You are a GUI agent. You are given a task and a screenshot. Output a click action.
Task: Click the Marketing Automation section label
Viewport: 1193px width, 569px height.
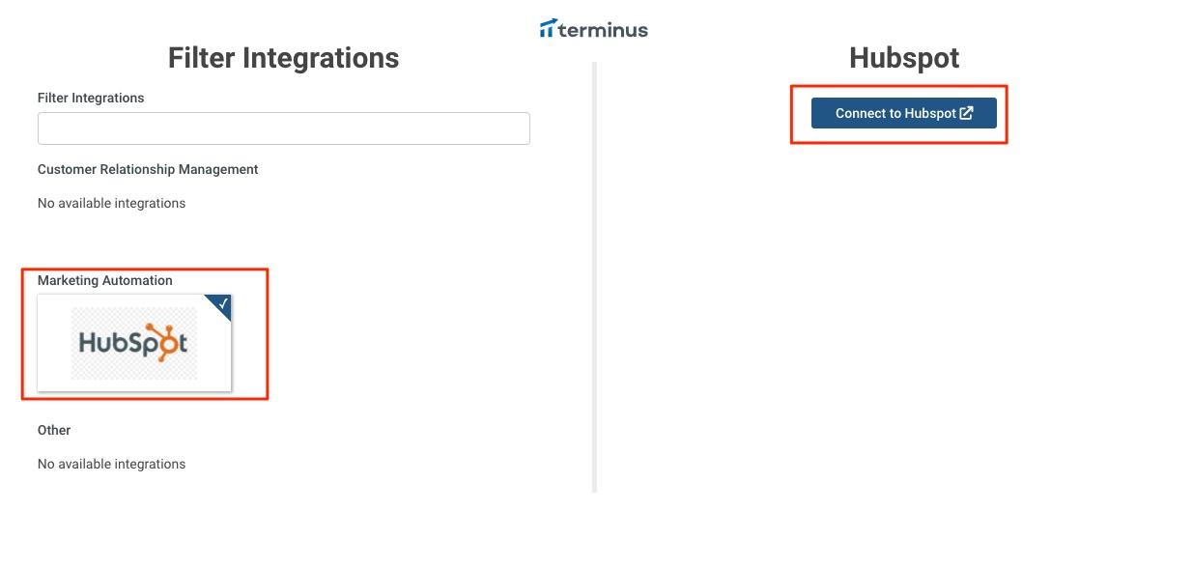tap(105, 280)
